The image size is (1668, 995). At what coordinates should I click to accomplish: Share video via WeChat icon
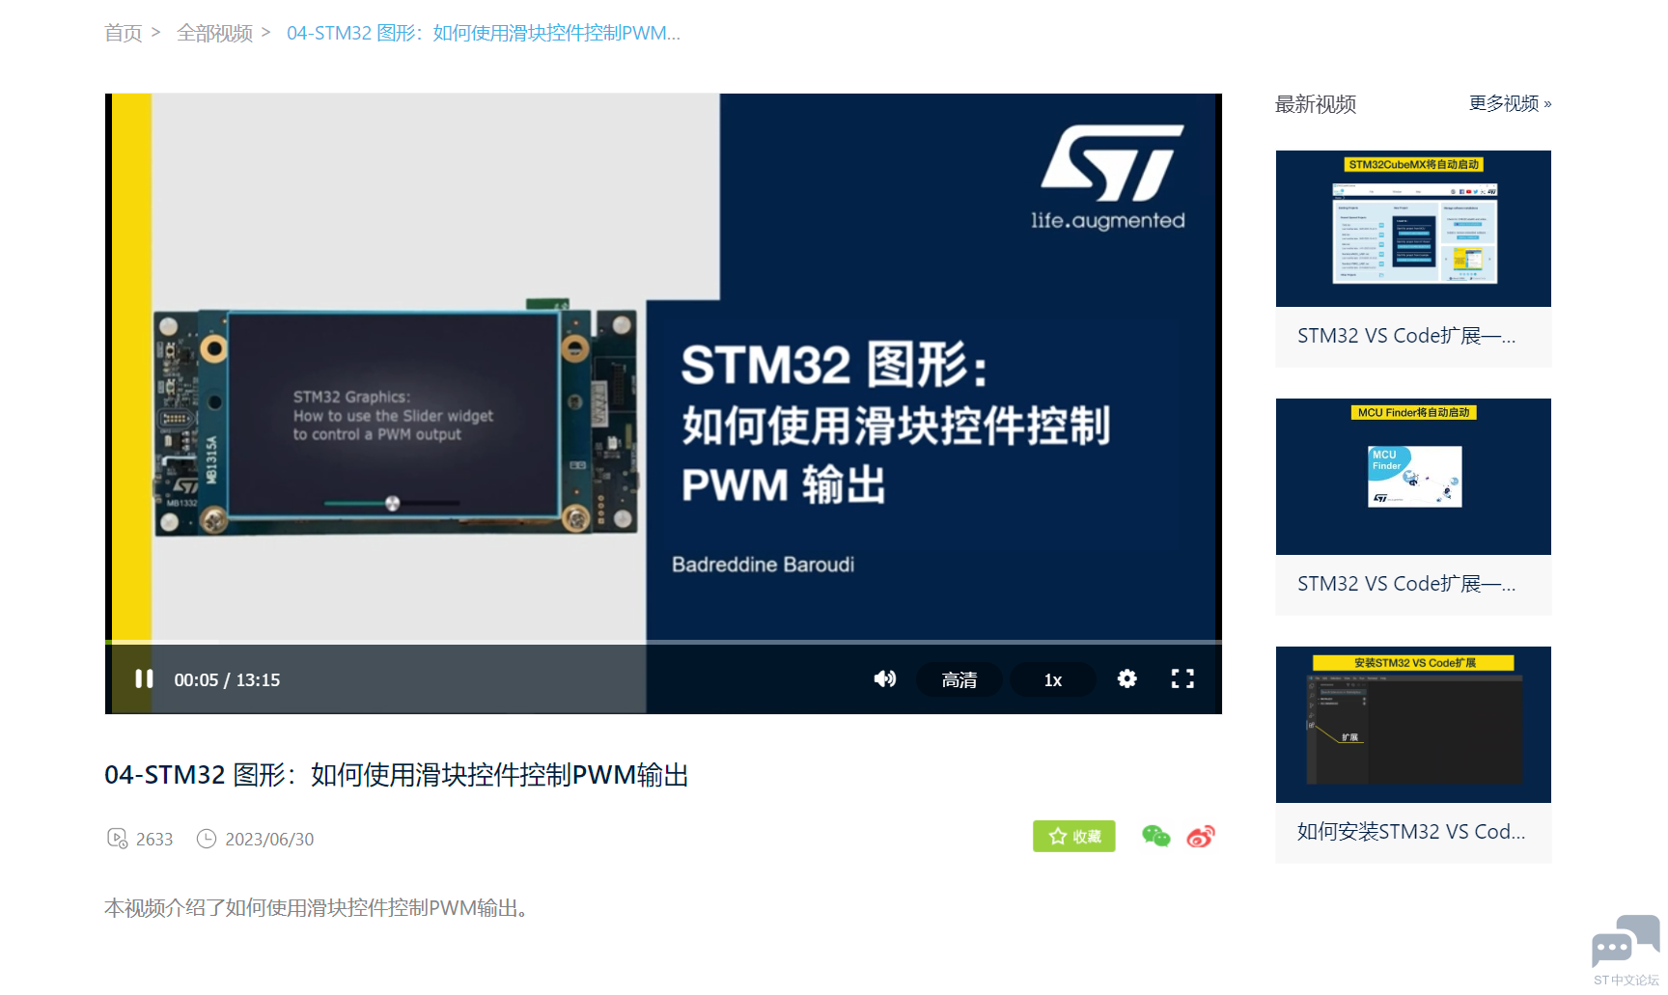tap(1155, 837)
